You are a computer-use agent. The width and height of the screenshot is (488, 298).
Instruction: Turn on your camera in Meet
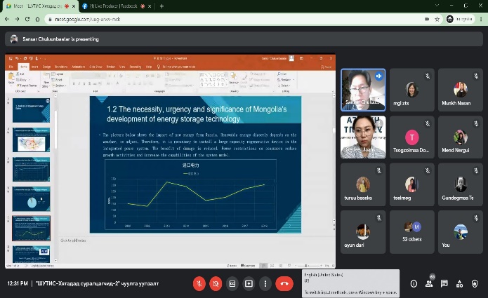coord(216,283)
